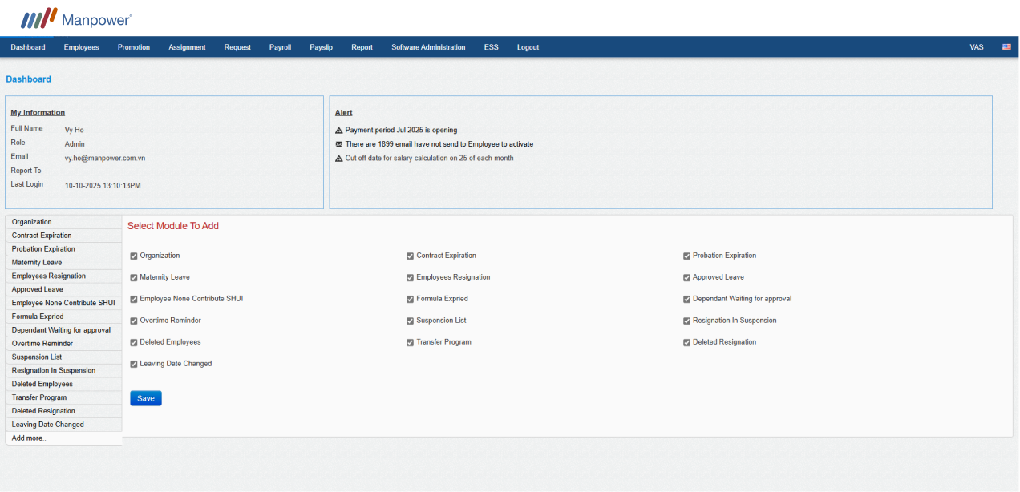Switch to Transfer Program sidebar tab
This screenshot has width=1020, height=492.
pyautogui.click(x=63, y=397)
